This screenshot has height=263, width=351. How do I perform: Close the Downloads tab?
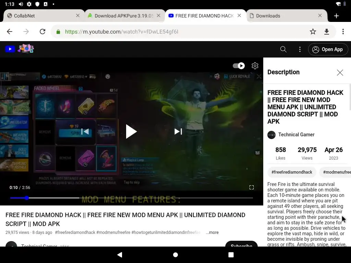tap(320, 15)
